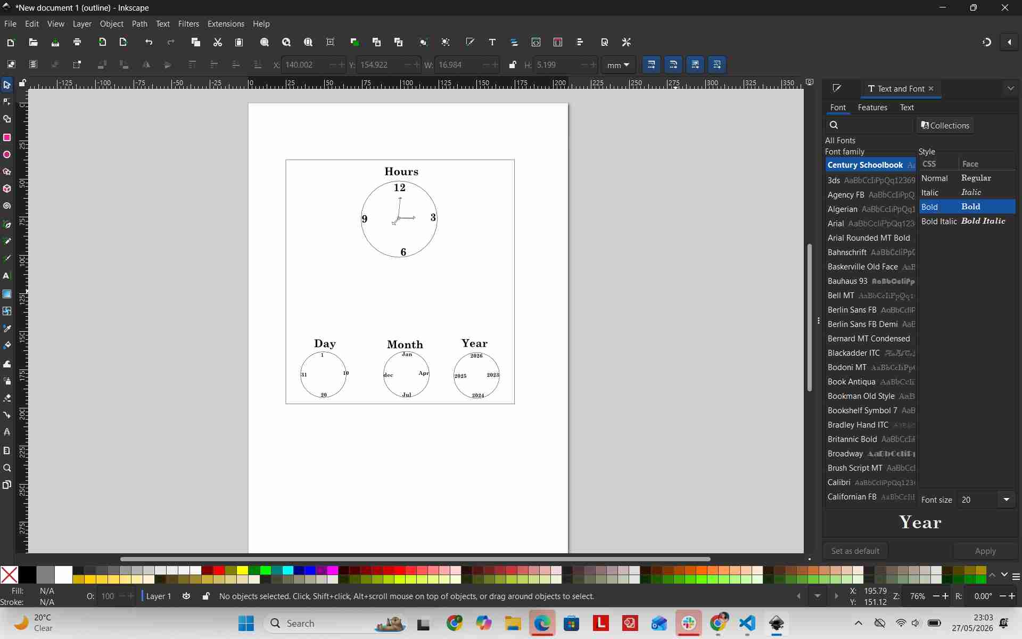Toggle move patterns with objects

[x=717, y=65]
